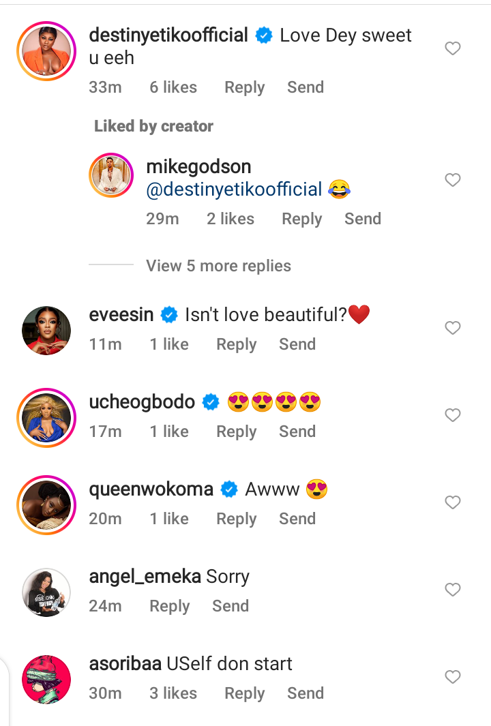This screenshot has height=726, width=491.
Task: Reply to queenwokoma's comment
Action: pos(236,519)
